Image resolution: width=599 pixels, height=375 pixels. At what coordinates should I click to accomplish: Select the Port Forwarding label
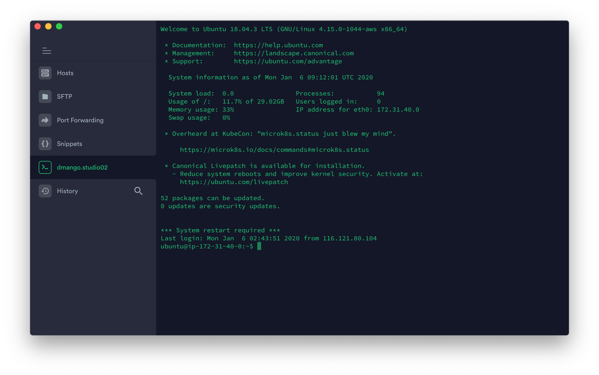pyautogui.click(x=80, y=120)
